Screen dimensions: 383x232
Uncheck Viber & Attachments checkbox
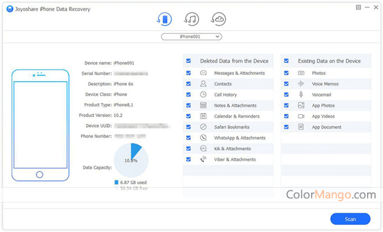(x=189, y=159)
